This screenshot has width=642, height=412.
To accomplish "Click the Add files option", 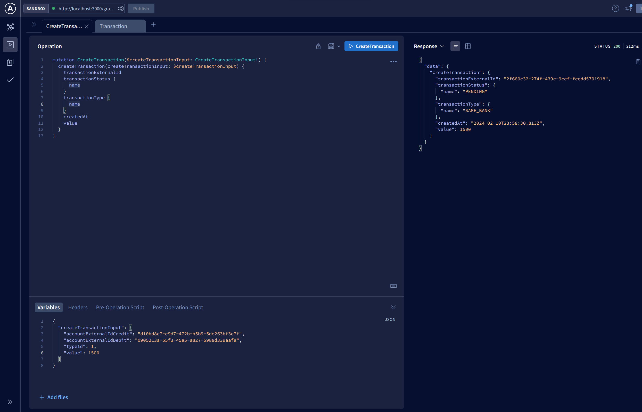I will click(53, 397).
